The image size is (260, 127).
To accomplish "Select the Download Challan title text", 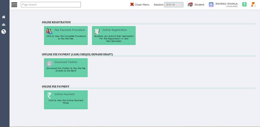I will click(x=66, y=62).
